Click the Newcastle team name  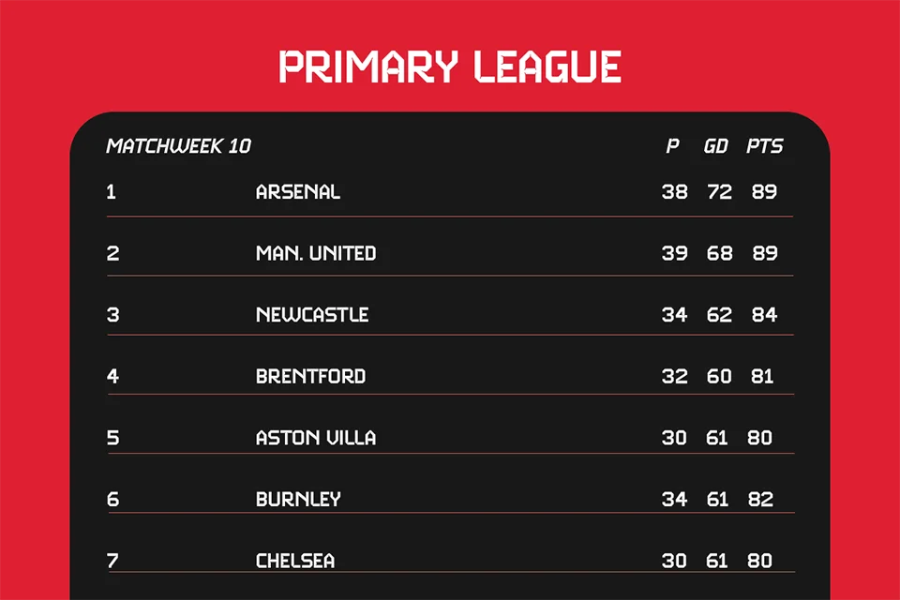pyautogui.click(x=312, y=315)
